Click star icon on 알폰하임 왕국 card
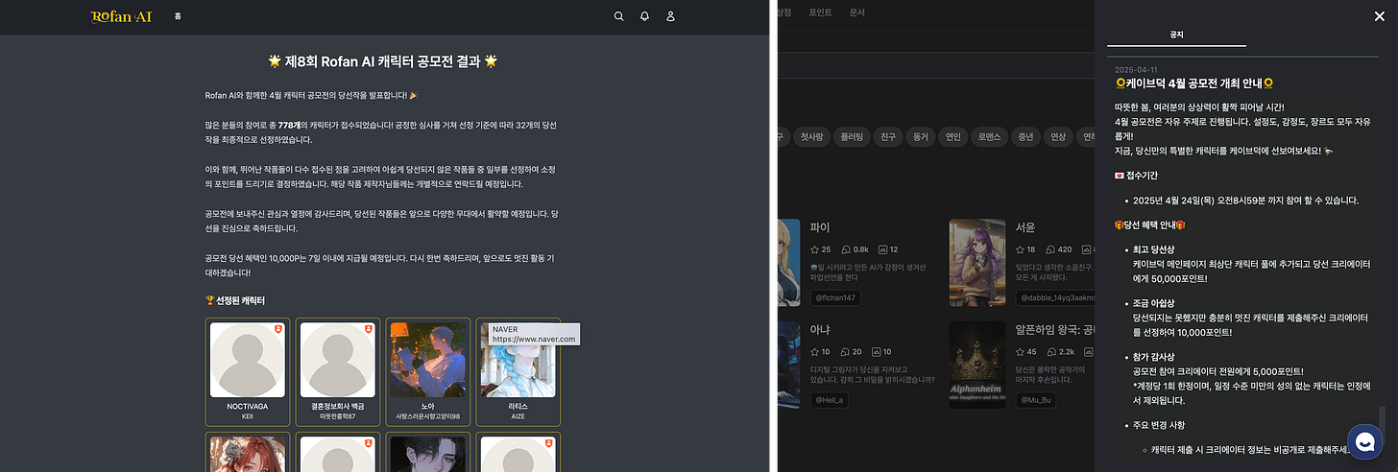The height and width of the screenshot is (472, 1398). (1020, 352)
